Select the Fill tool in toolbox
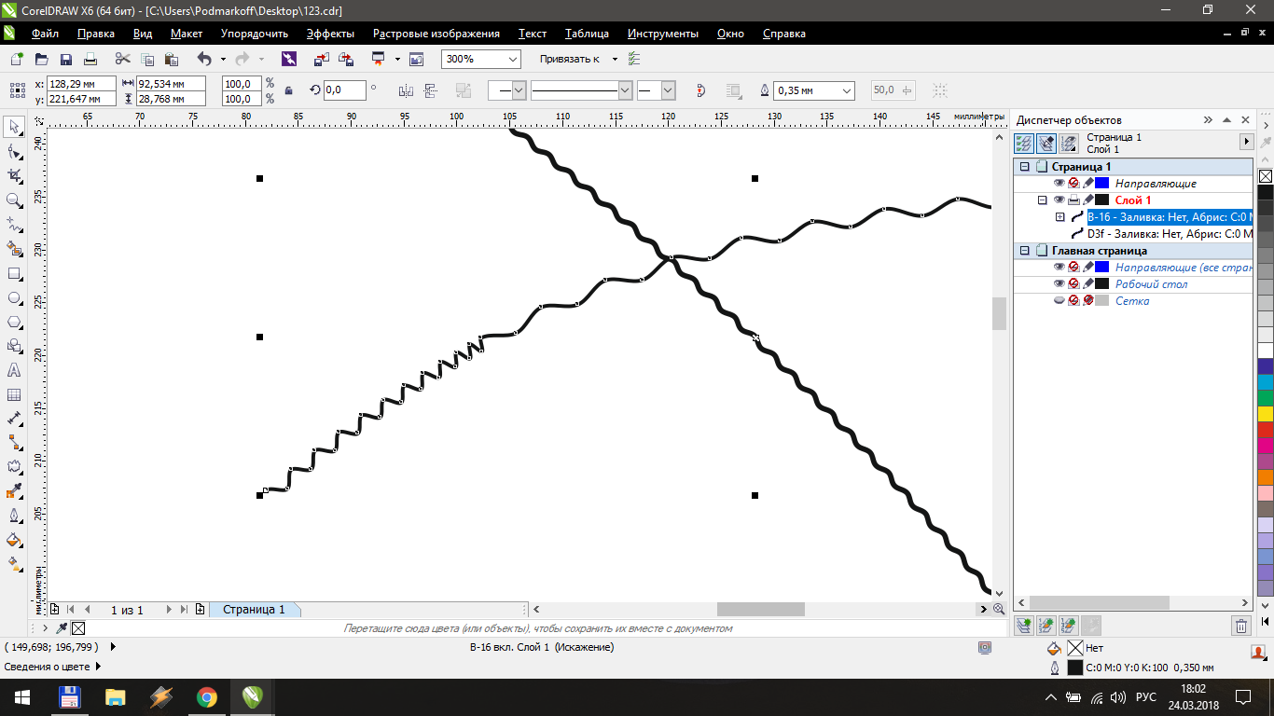The width and height of the screenshot is (1274, 716). (14, 540)
